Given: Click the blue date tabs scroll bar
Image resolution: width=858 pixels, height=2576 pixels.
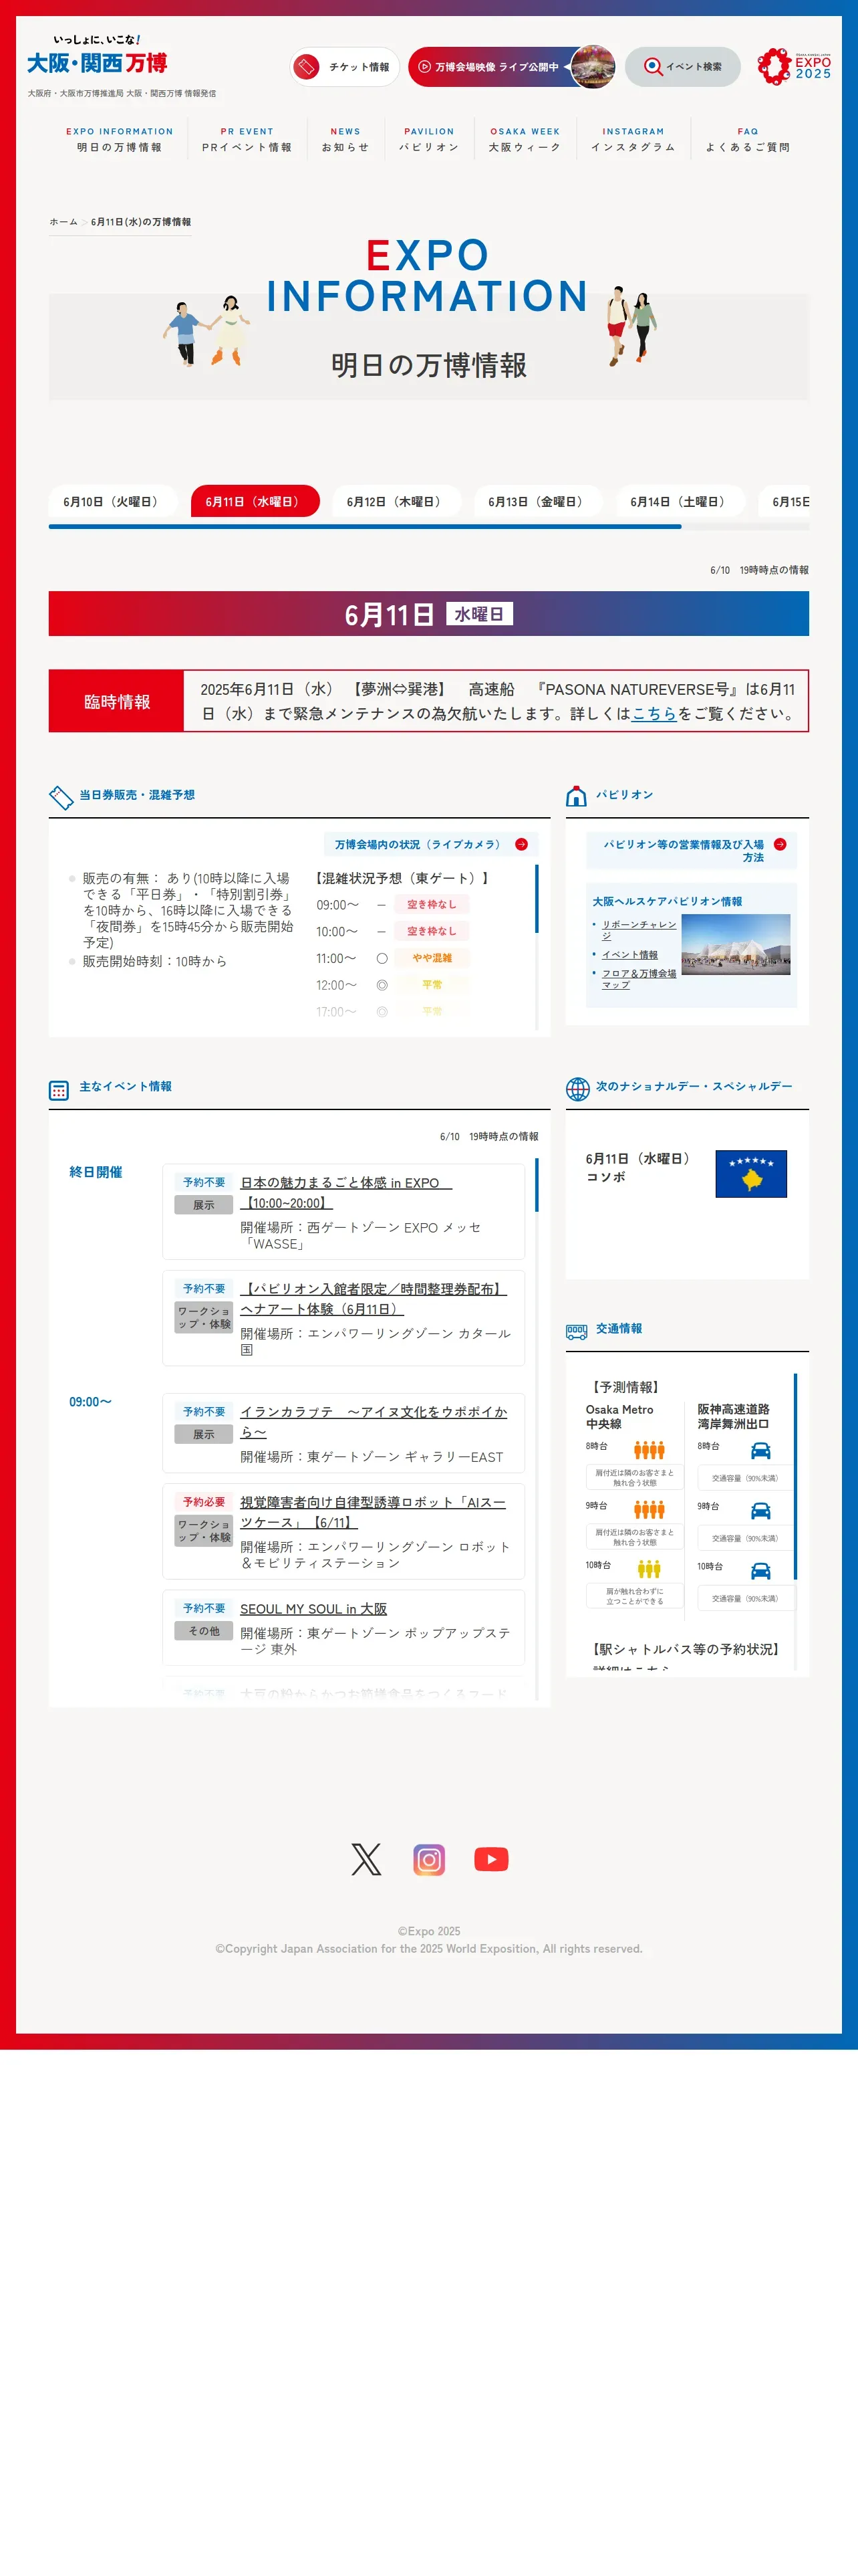Looking at the screenshot, I should (x=365, y=527).
